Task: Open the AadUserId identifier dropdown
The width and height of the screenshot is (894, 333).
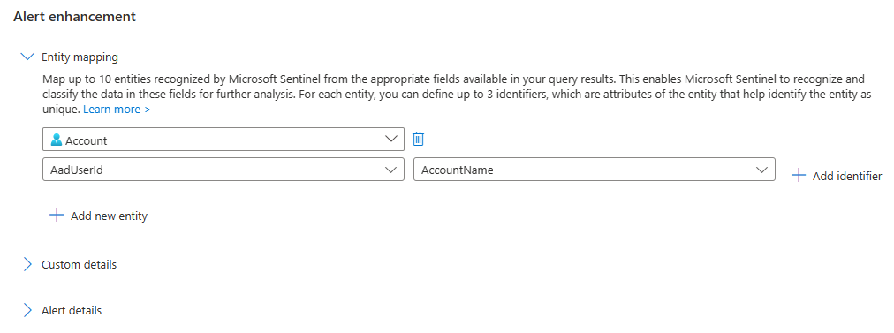Action: tap(223, 170)
